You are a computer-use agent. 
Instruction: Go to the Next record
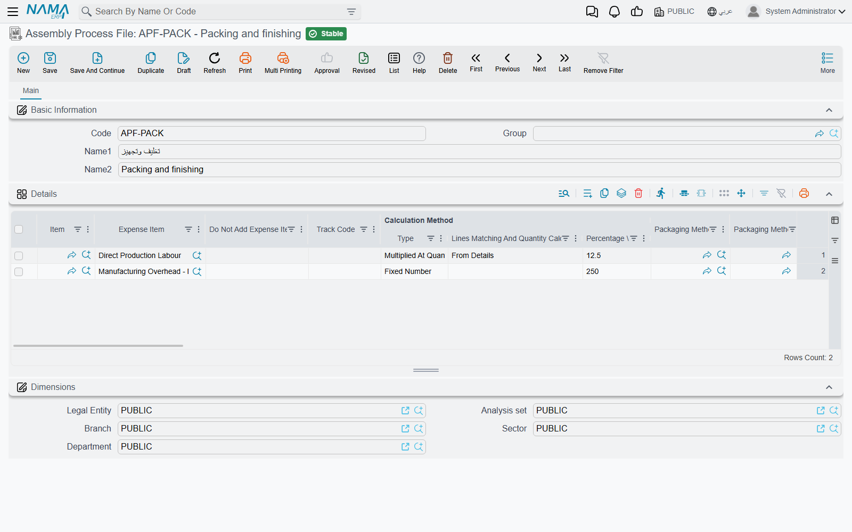coord(539,62)
